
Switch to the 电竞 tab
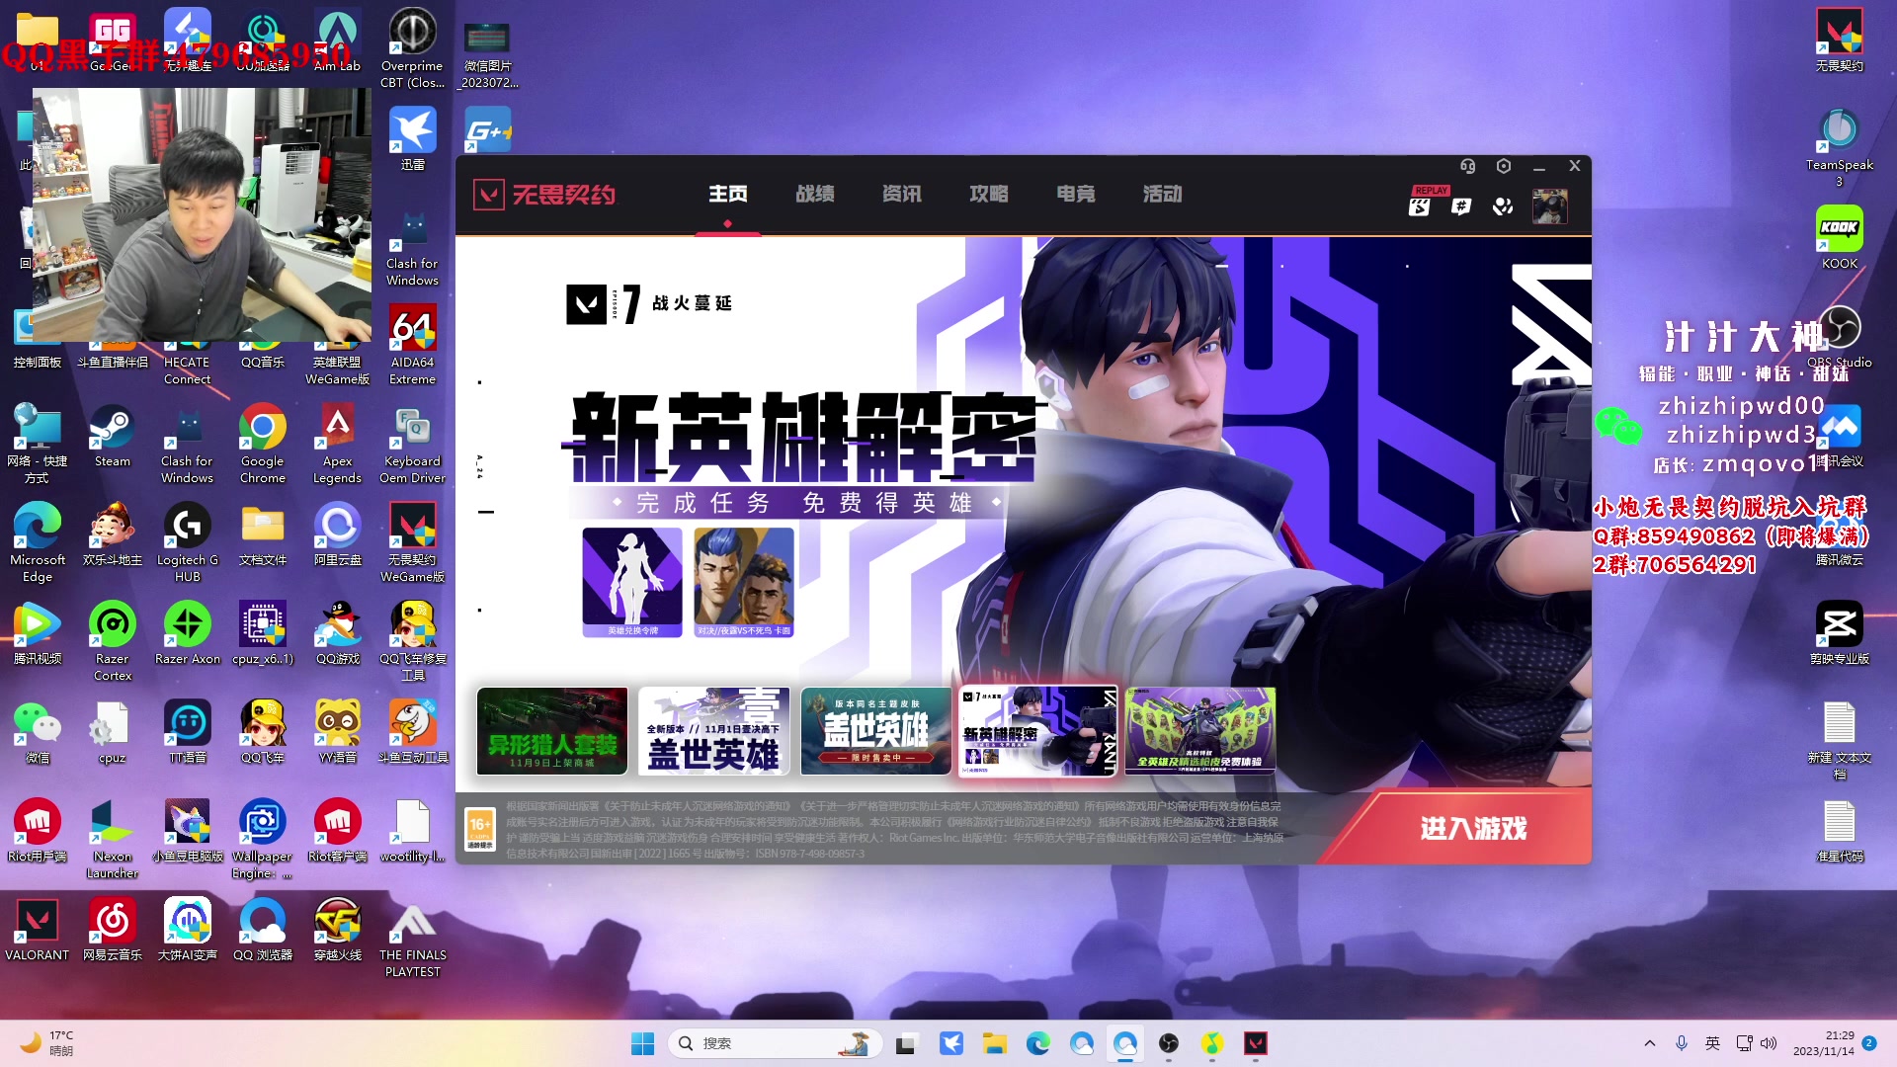[x=1076, y=195]
